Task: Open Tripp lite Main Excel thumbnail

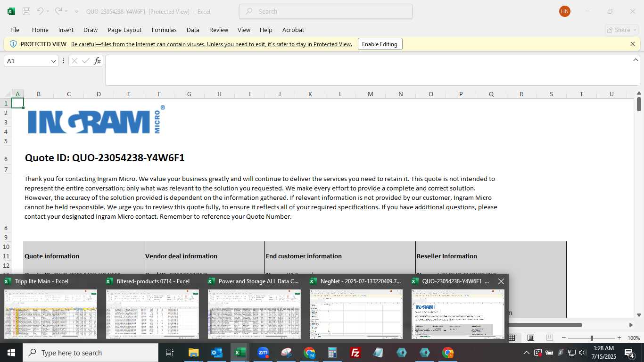Action: [50, 314]
